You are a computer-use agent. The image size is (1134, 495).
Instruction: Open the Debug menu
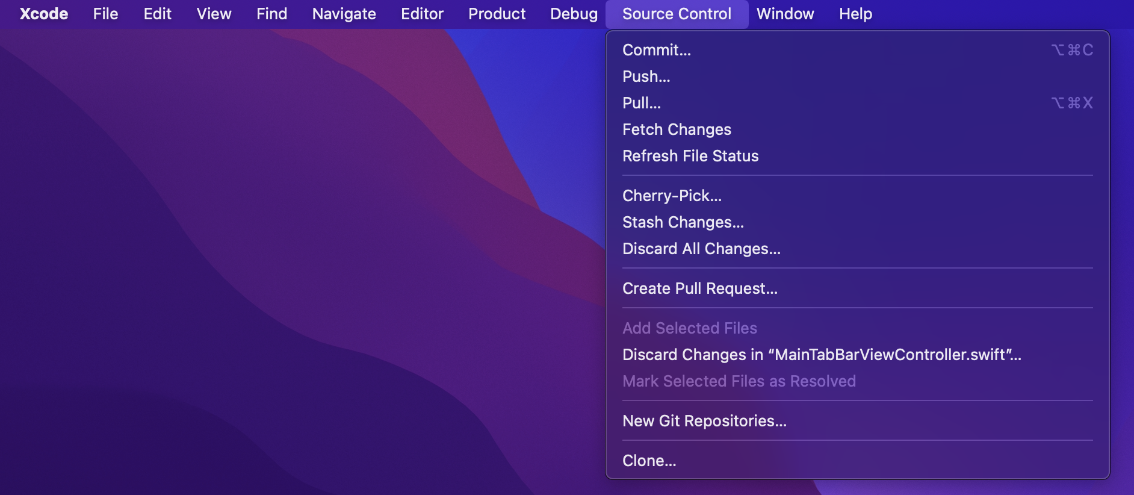pyautogui.click(x=574, y=14)
